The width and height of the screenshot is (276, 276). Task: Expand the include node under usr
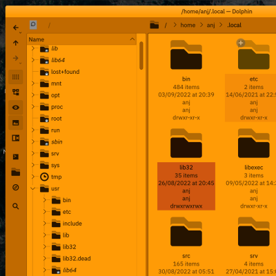[x=45, y=224]
